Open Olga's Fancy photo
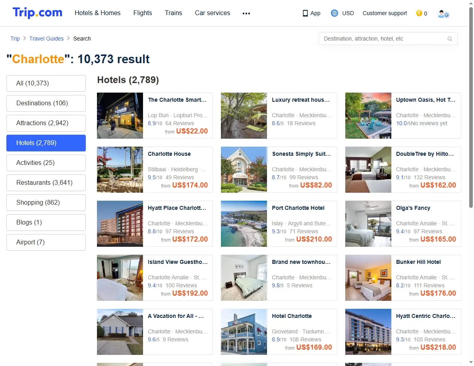474x366 pixels. coord(368,224)
